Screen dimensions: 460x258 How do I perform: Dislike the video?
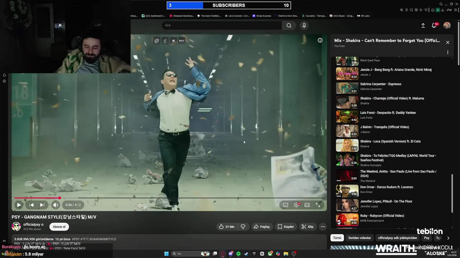pyautogui.click(x=243, y=227)
